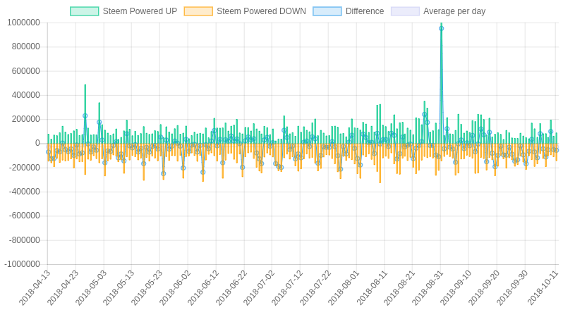Click the 2018-05-03 x-axis date label
This screenshot has width=563, height=317.
(91, 288)
